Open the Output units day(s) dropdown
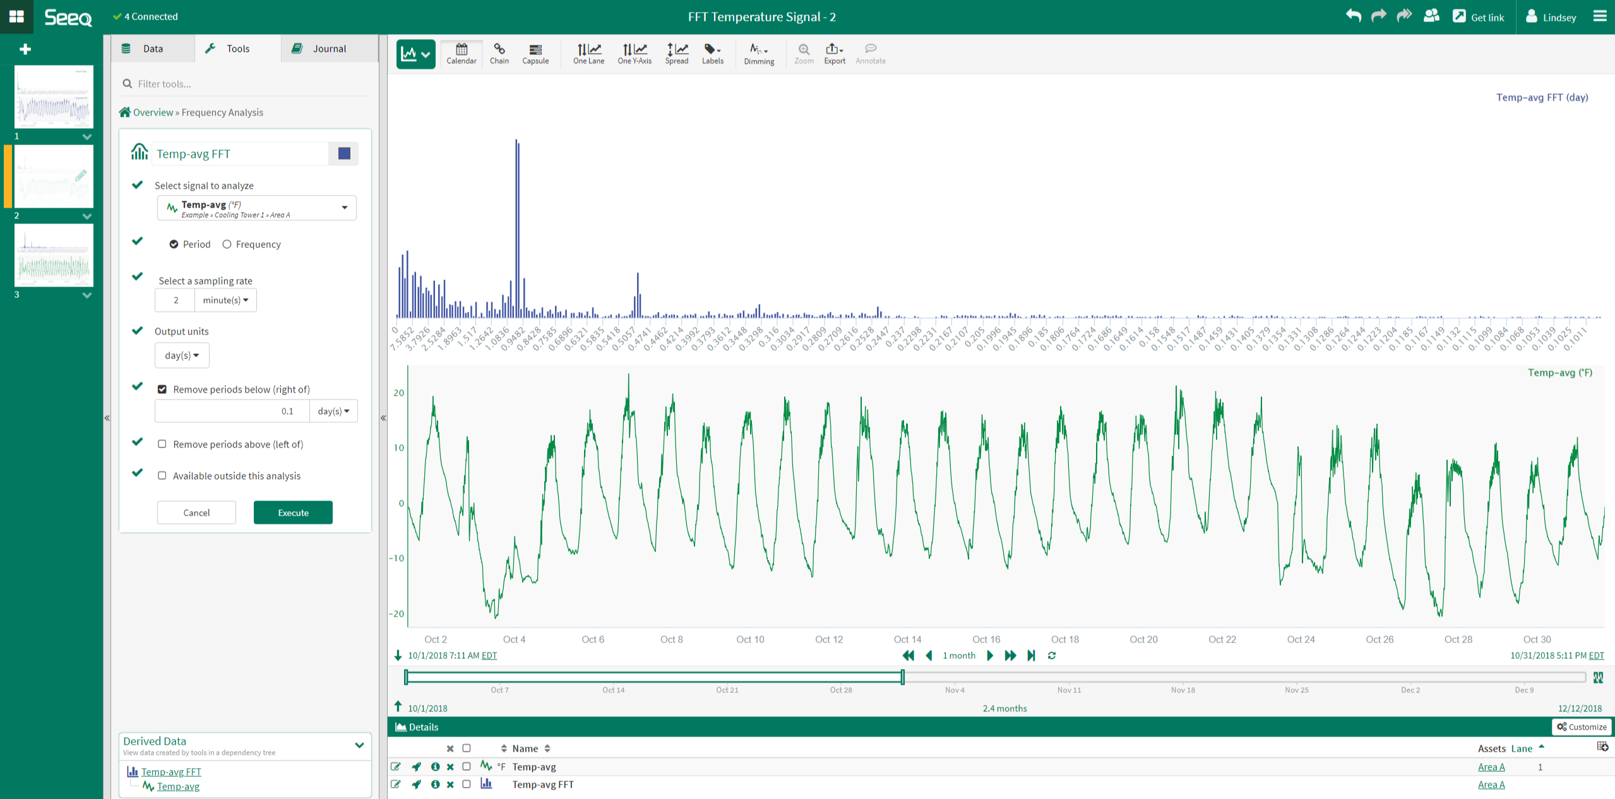 pos(181,355)
